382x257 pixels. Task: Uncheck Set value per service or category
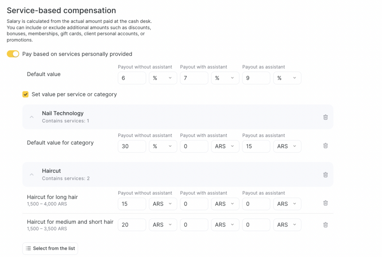click(x=25, y=94)
